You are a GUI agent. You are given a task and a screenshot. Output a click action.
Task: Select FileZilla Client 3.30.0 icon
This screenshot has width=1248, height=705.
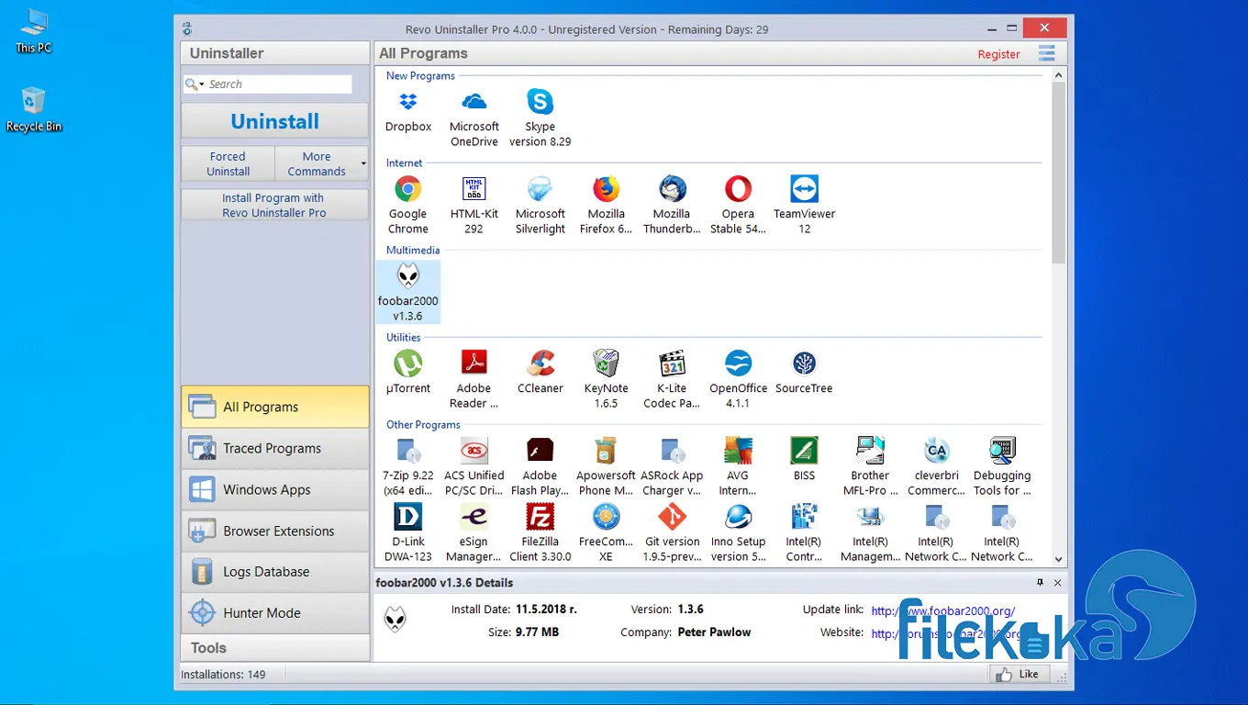coord(540,517)
